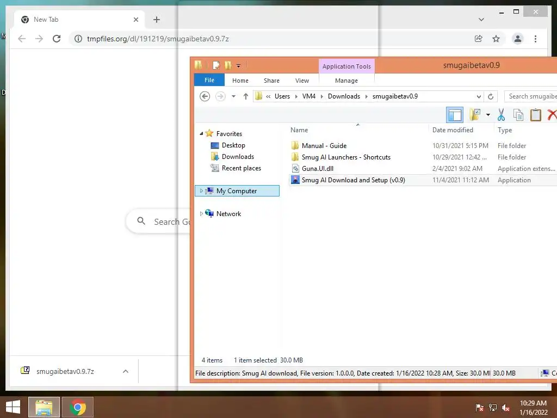Click the Paste clipboard icon
The image size is (557, 418).
tap(535, 115)
